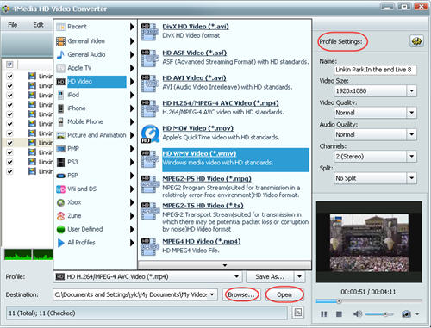431x328 pixels.
Task: Click the profile Name input field
Action: tap(376, 70)
